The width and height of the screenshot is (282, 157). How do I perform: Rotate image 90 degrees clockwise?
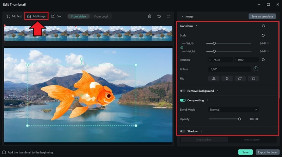(240, 79)
